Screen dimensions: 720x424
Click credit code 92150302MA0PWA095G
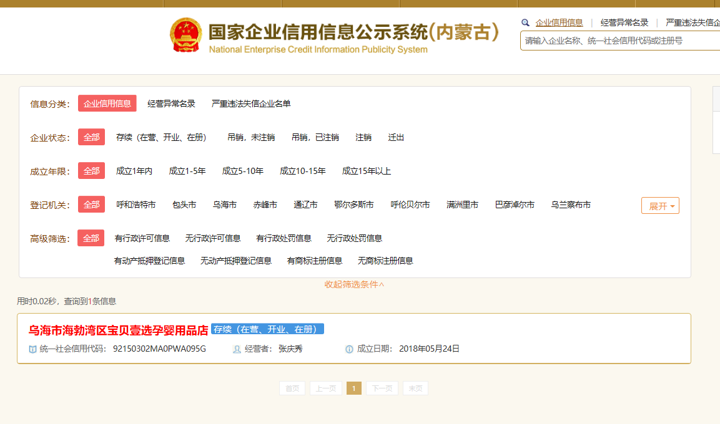[x=159, y=349]
